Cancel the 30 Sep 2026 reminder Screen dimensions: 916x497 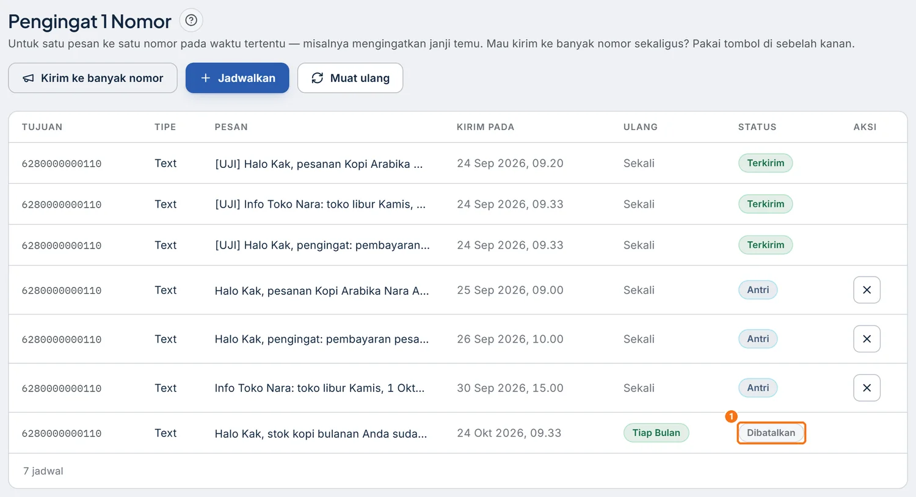867,388
